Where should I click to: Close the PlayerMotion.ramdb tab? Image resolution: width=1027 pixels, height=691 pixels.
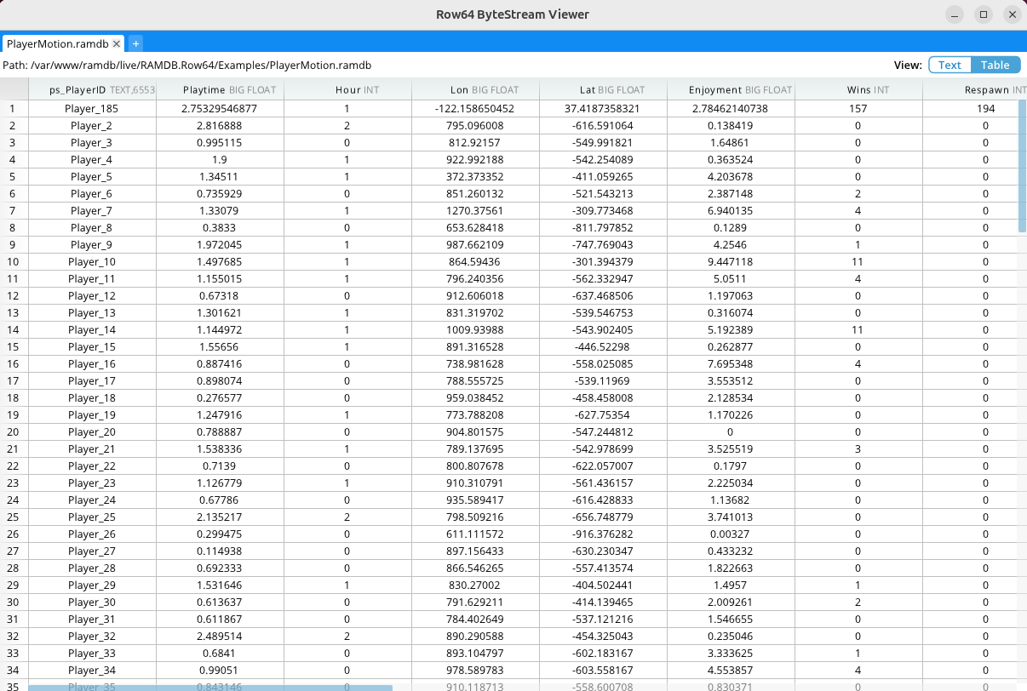[117, 43]
